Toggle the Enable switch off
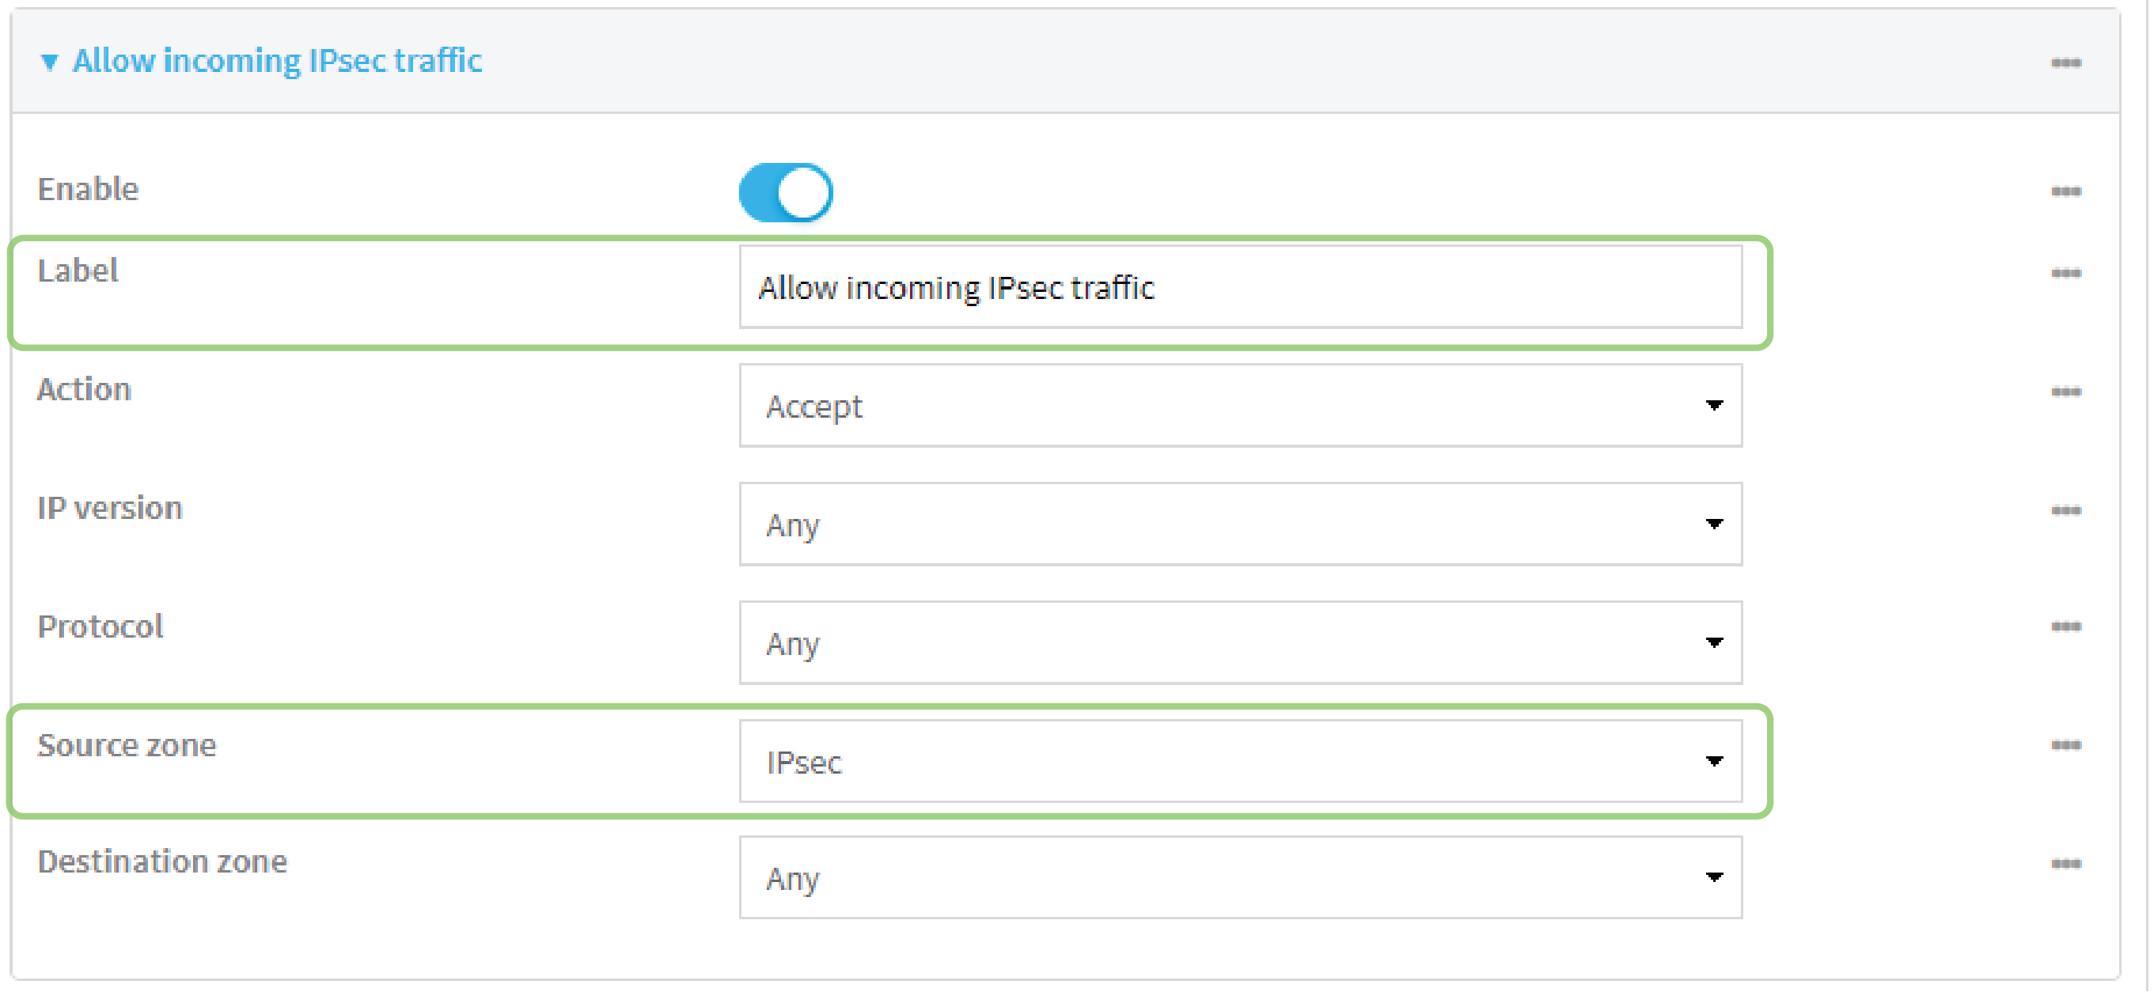 coord(785,192)
